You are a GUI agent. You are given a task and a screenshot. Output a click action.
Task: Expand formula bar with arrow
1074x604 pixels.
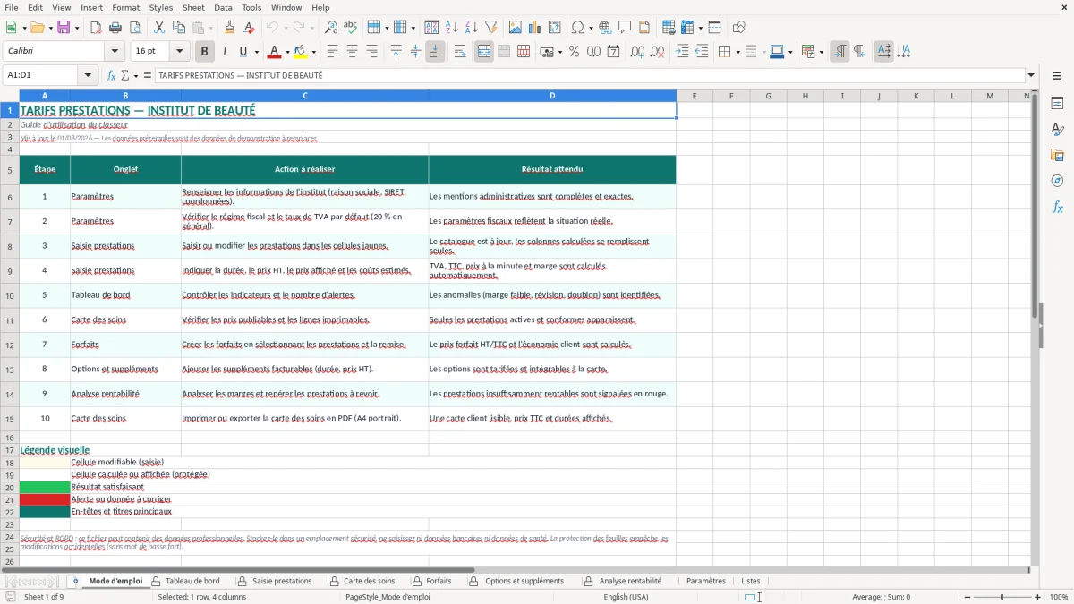coord(1031,75)
